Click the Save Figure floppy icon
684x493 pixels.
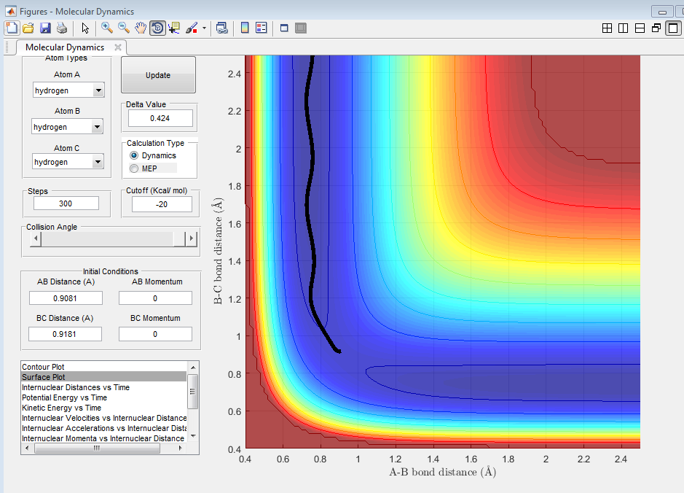click(x=45, y=28)
